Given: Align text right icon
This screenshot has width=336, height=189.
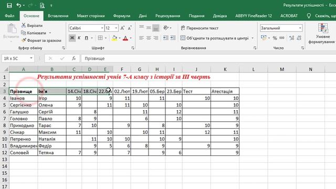Looking at the screenshot, I should click(x=156, y=38).
